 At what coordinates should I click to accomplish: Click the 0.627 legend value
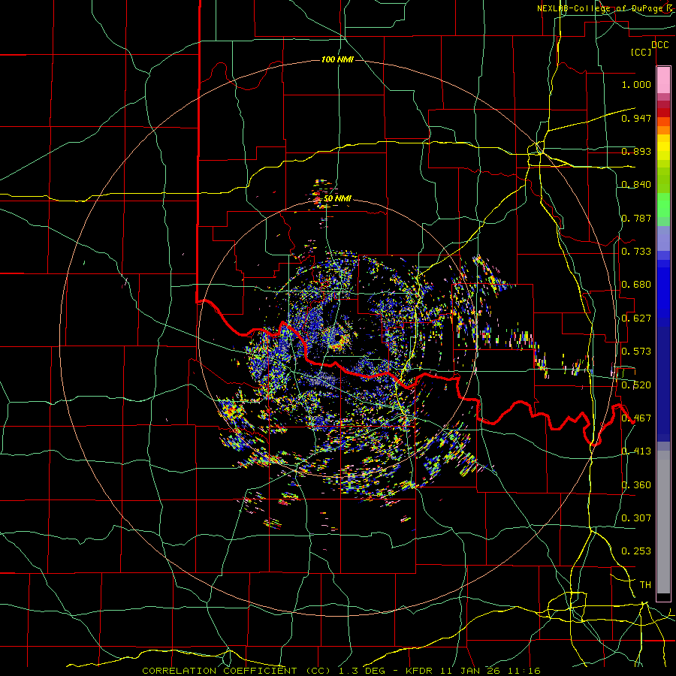[636, 318]
